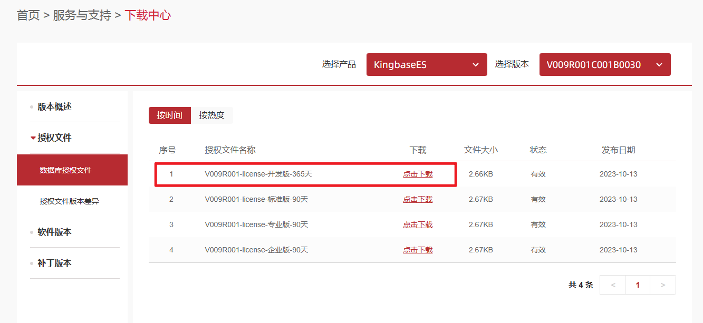703x323 pixels.
Task: Click 下载中心 in the breadcrumb
Action: click(148, 15)
